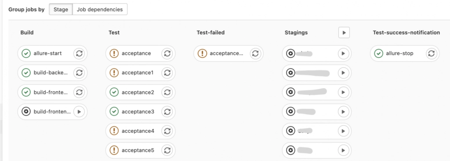Screen dimensions: 450x161
Task: Retry the Test-failed acceptance job
Action: click(255, 54)
